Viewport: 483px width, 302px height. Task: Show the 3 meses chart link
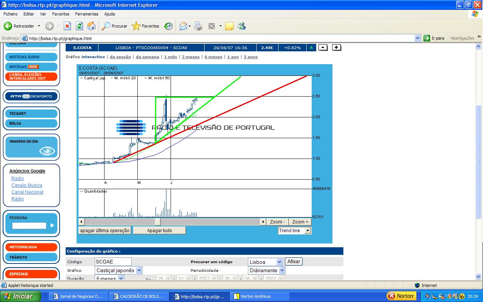pyautogui.click(x=191, y=57)
